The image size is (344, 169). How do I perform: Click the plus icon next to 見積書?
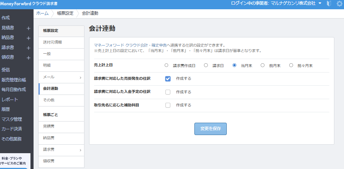28,28
